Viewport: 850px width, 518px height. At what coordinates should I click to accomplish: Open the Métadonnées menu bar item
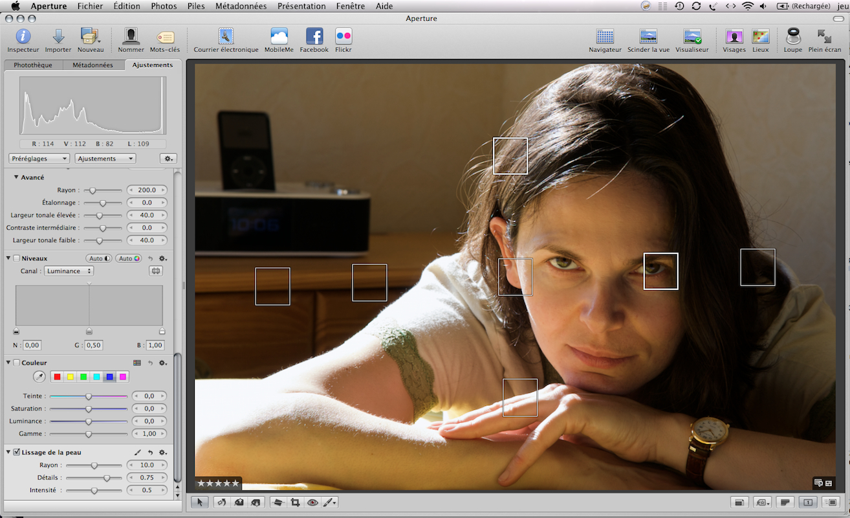click(241, 6)
